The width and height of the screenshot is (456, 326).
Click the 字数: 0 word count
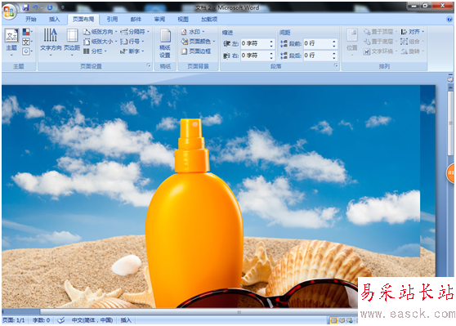pos(42,320)
